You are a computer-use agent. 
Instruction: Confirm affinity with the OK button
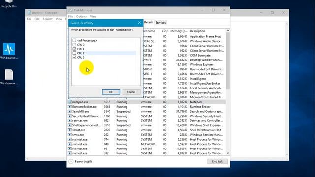[x=111, y=92]
